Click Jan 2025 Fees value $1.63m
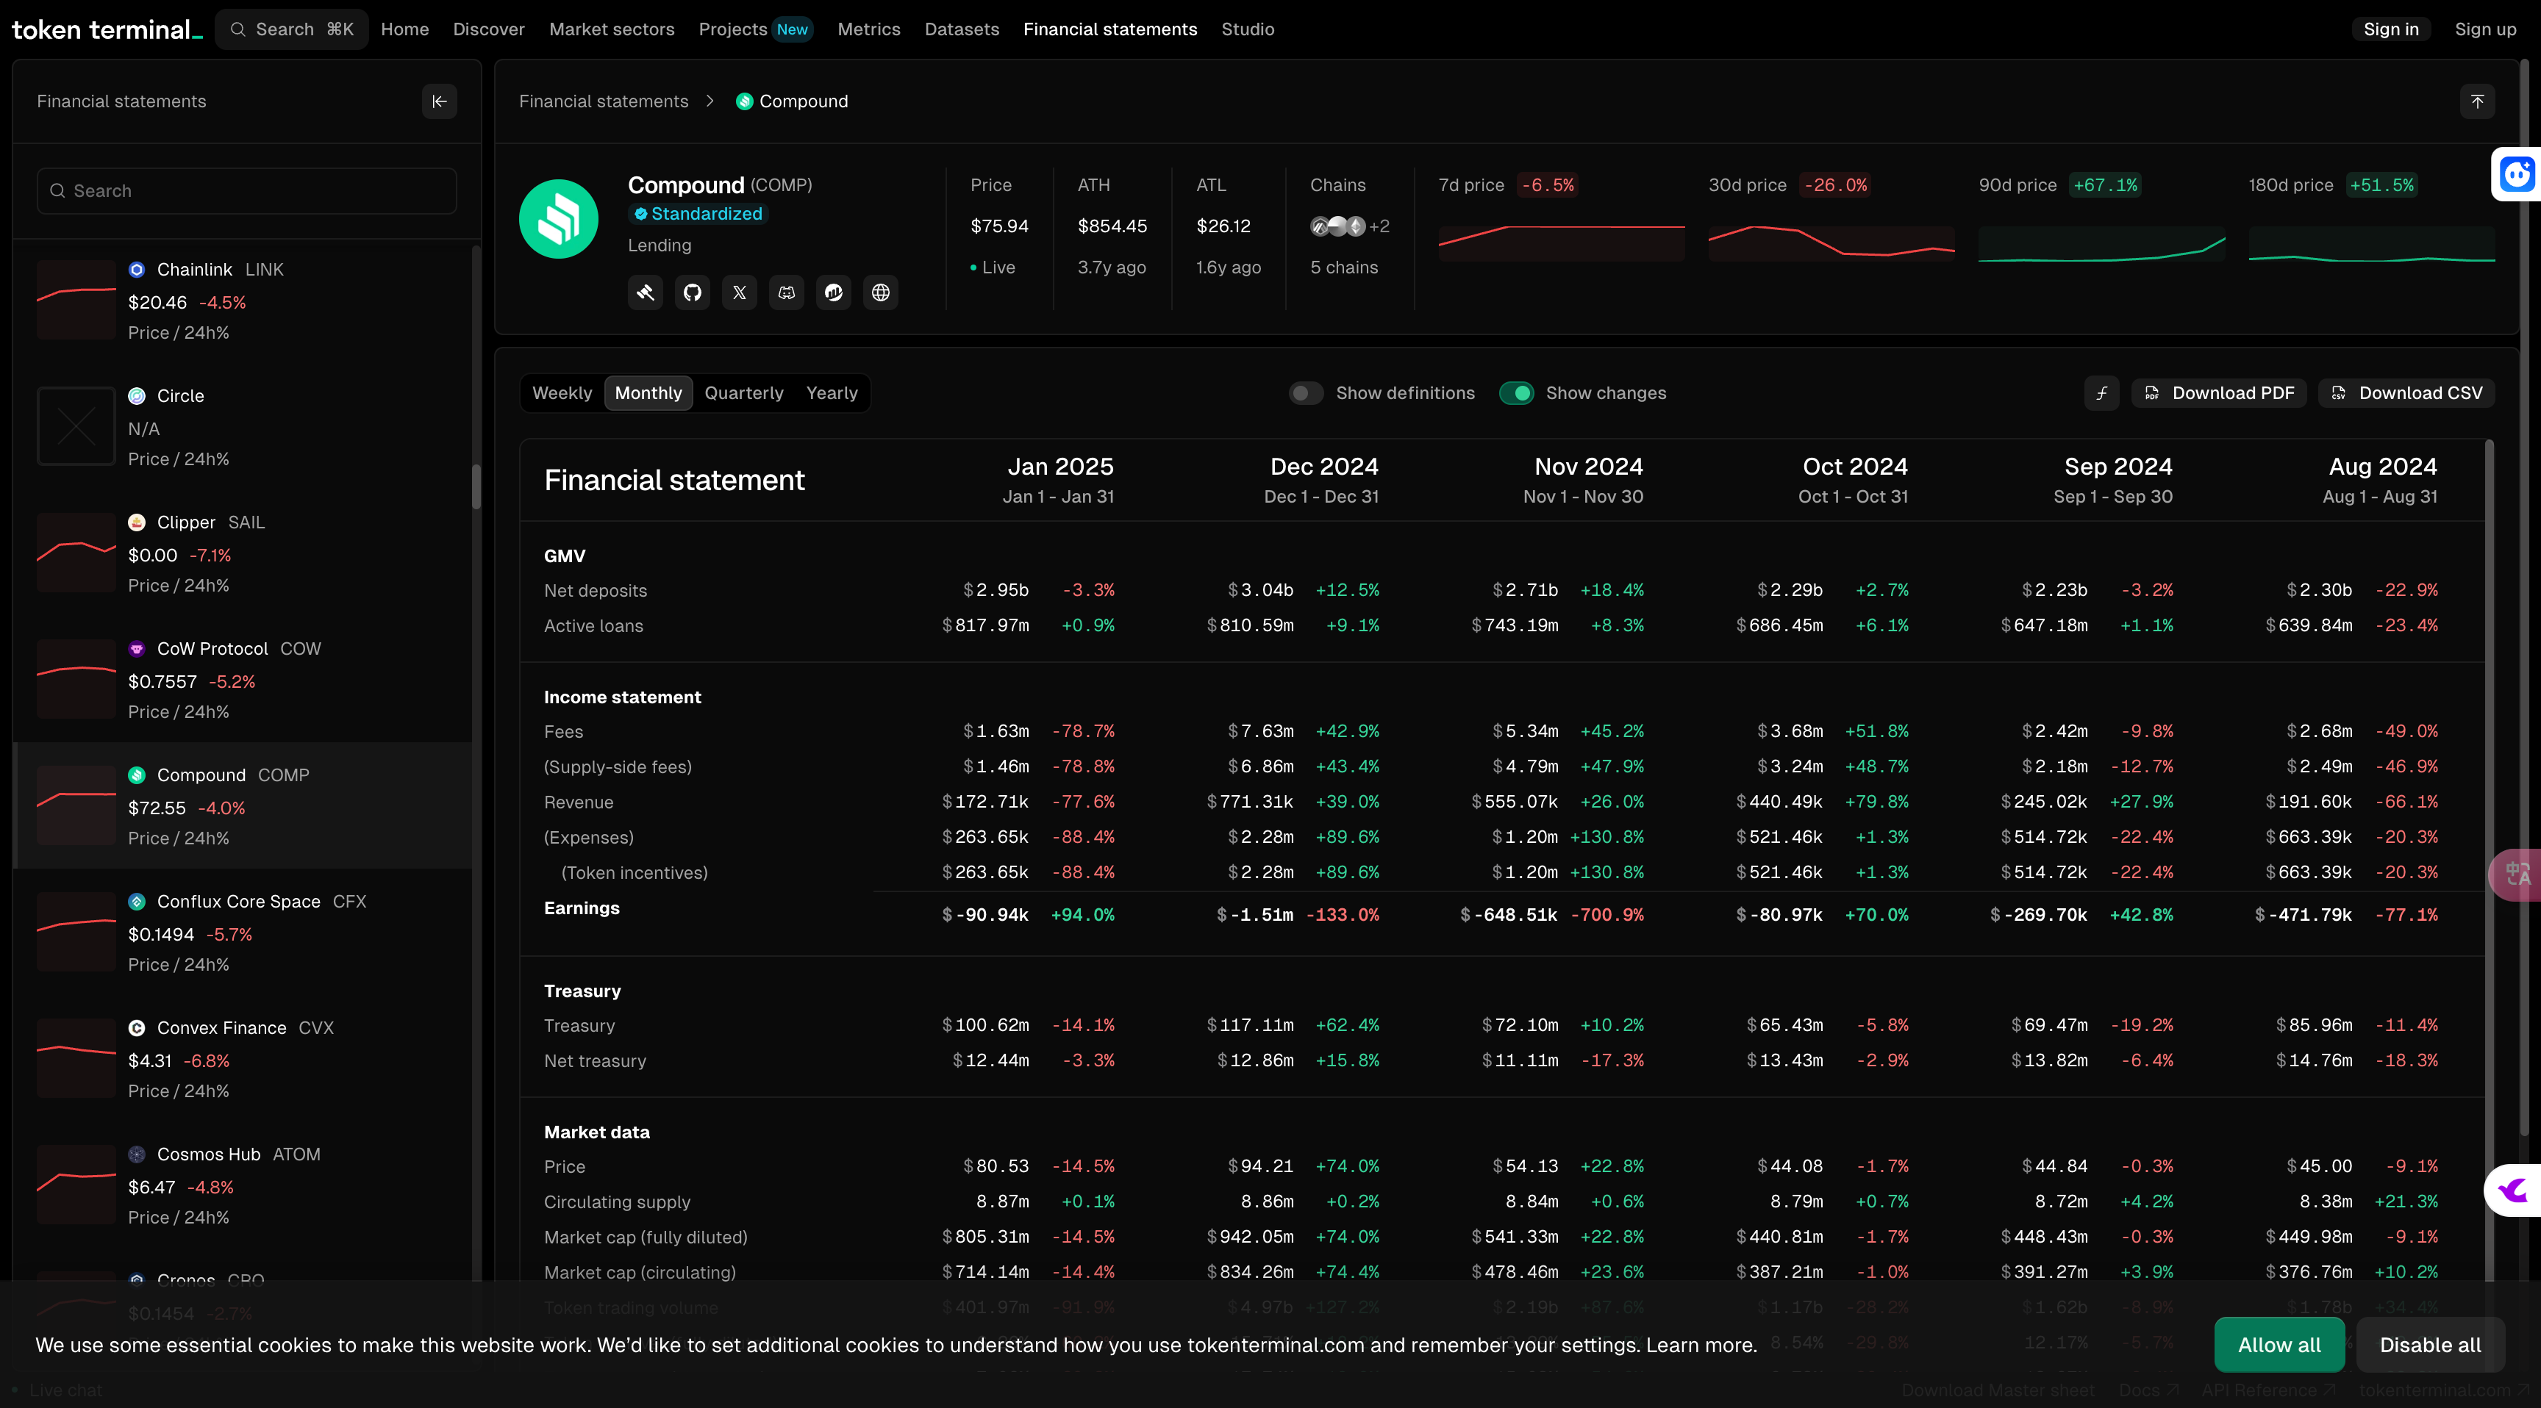 (996, 732)
